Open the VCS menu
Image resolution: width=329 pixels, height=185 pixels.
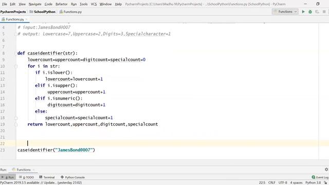[x=94, y=4]
